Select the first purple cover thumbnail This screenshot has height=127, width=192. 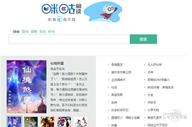coord(14,122)
